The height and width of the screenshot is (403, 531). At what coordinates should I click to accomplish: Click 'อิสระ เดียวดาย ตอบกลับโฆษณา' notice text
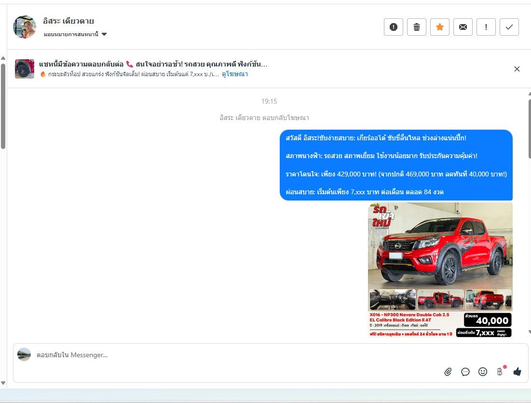click(264, 118)
